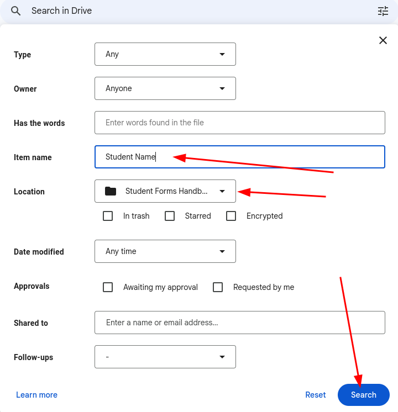
Task: Expand the Date modified dropdown
Action: [165, 251]
